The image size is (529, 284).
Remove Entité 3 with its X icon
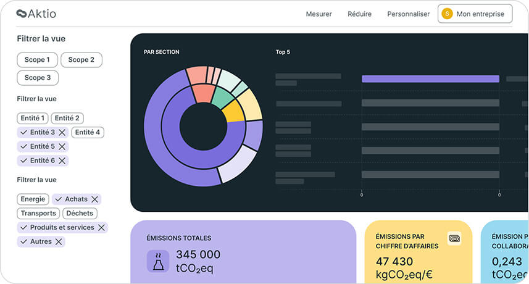(x=62, y=133)
